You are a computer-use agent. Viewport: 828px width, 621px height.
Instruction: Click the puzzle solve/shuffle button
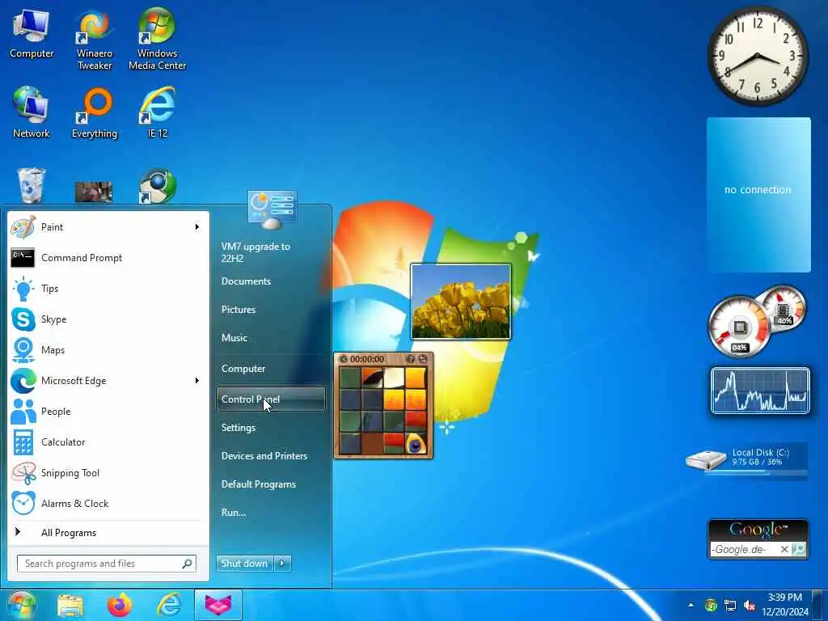(422, 359)
